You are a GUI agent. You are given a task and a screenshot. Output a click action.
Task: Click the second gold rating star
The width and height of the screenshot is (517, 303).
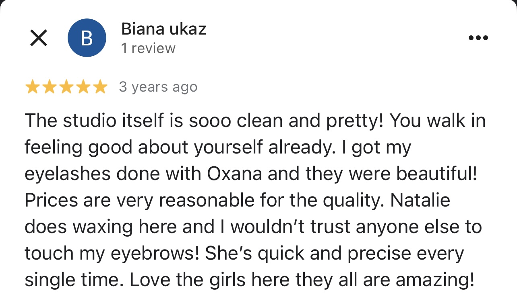coord(49,87)
